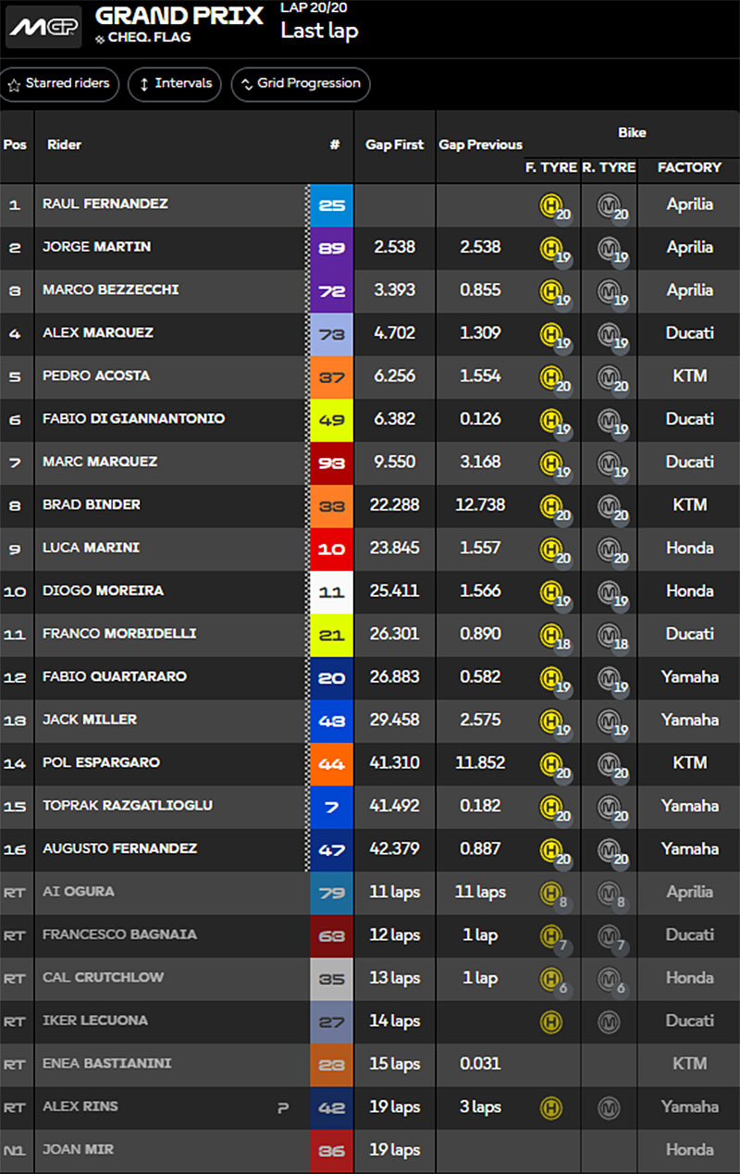Toggle the Starred riders filter
The width and height of the screenshot is (740, 1174).
(x=59, y=84)
